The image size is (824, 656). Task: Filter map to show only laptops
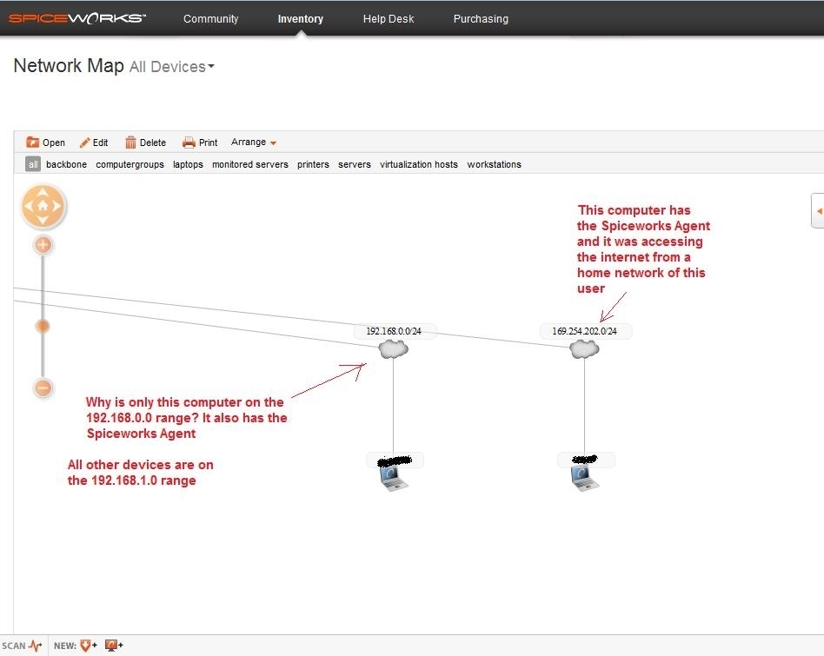click(x=188, y=163)
